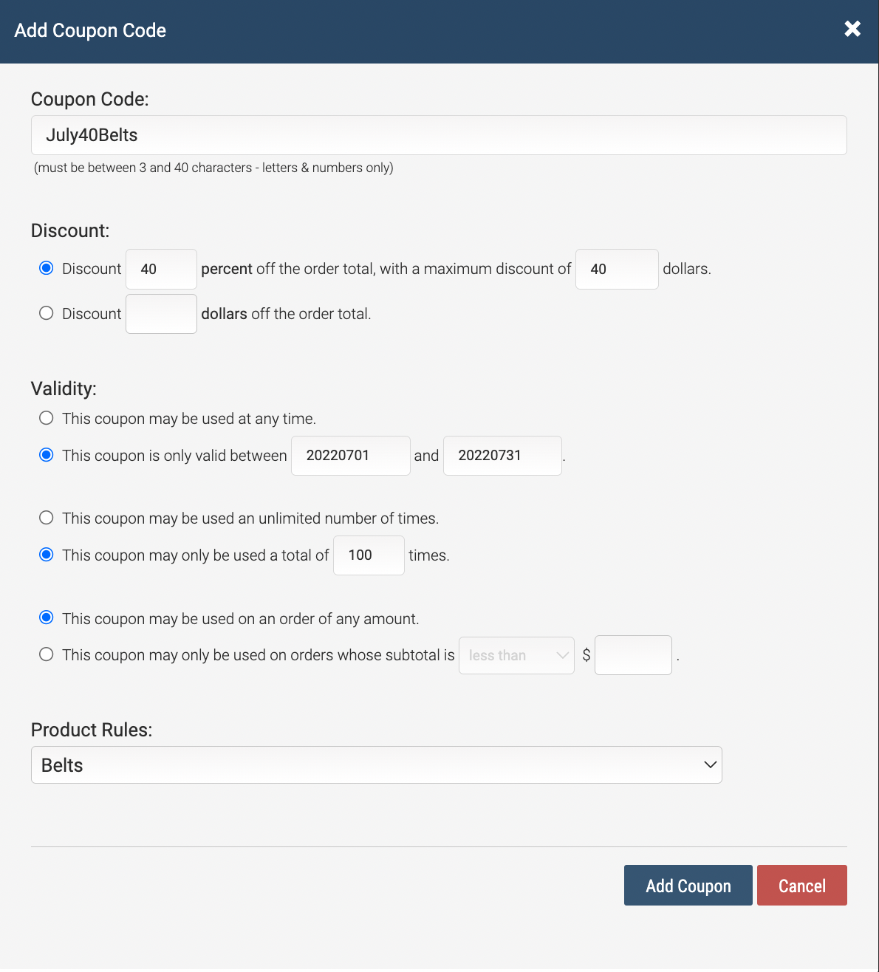Click the Coupon Code text field
The image size is (879, 972).
point(439,135)
